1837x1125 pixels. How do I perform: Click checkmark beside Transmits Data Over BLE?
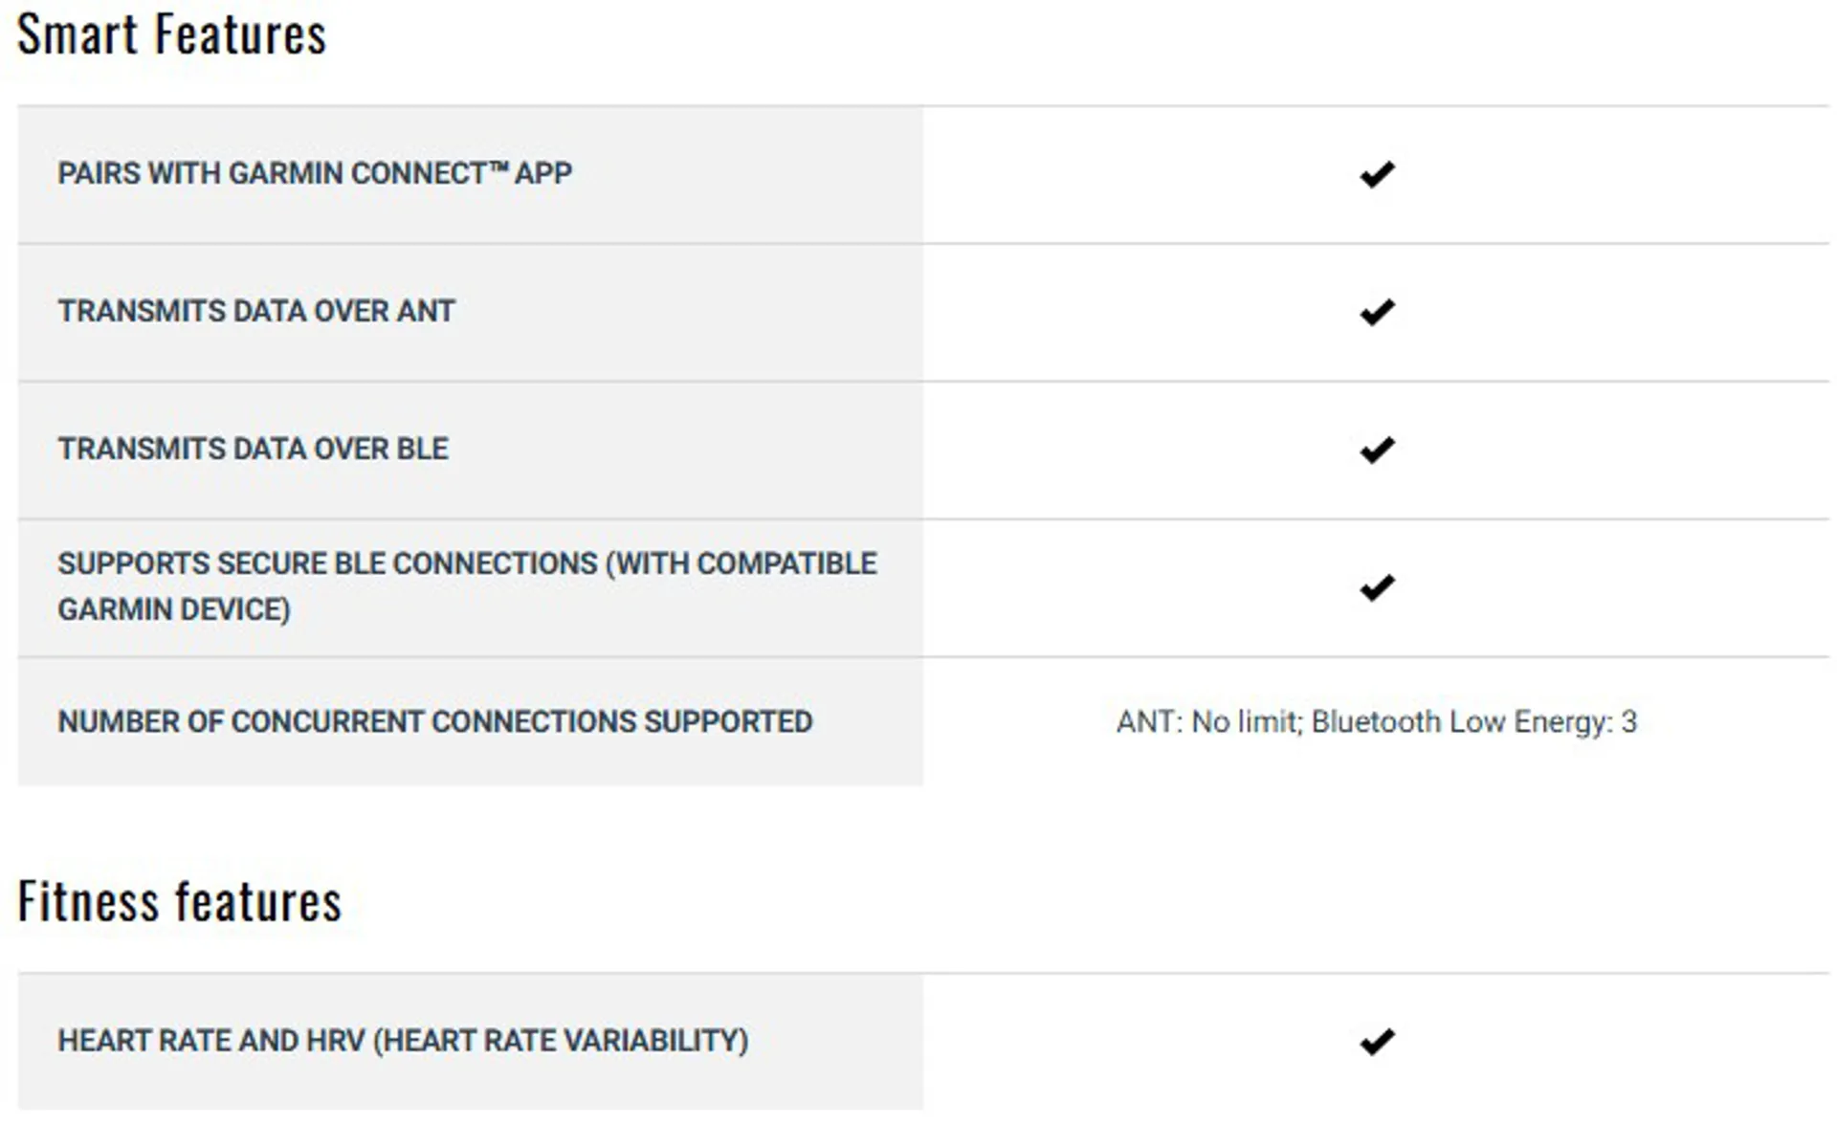pos(1377,450)
